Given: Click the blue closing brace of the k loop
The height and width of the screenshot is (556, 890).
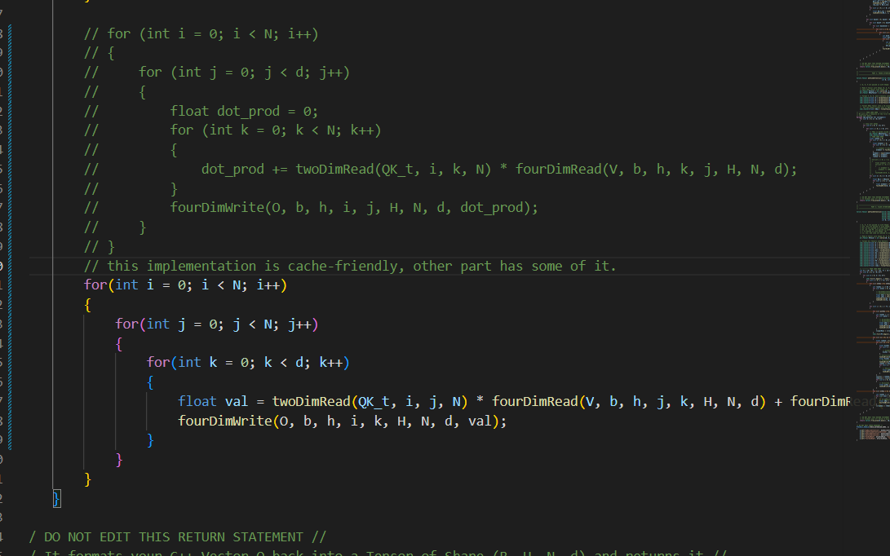Looking at the screenshot, I should click(x=150, y=440).
